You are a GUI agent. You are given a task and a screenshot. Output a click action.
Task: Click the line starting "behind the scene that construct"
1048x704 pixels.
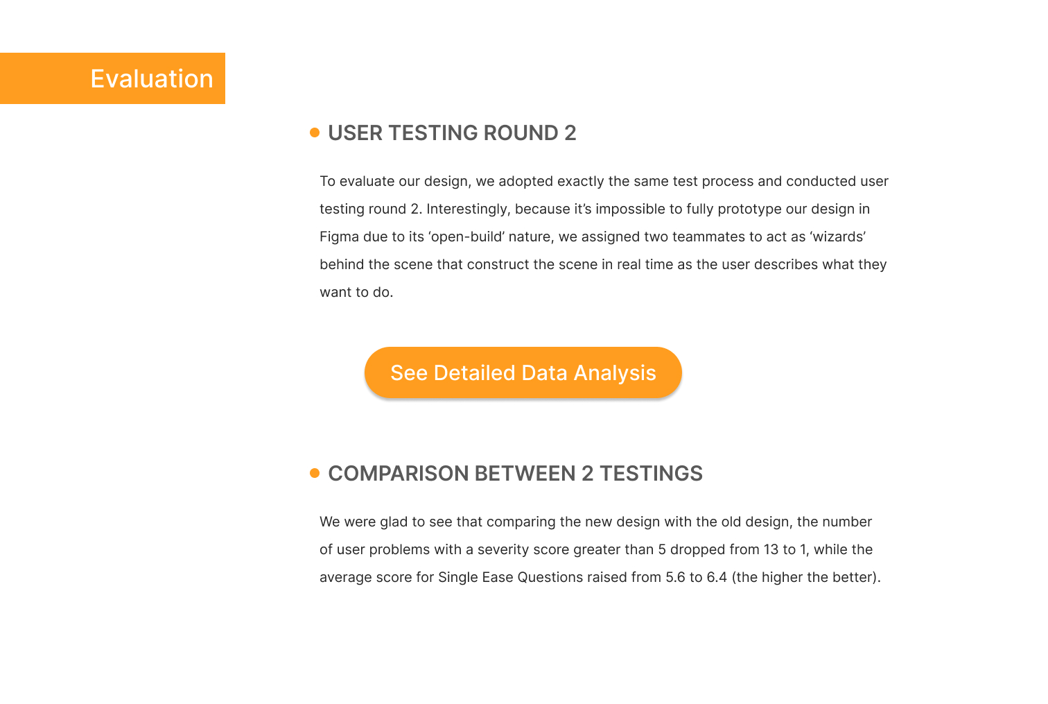tap(603, 264)
